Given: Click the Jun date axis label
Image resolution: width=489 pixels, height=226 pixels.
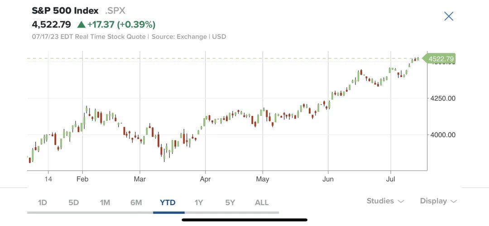Looking at the screenshot, I should click(x=328, y=179).
